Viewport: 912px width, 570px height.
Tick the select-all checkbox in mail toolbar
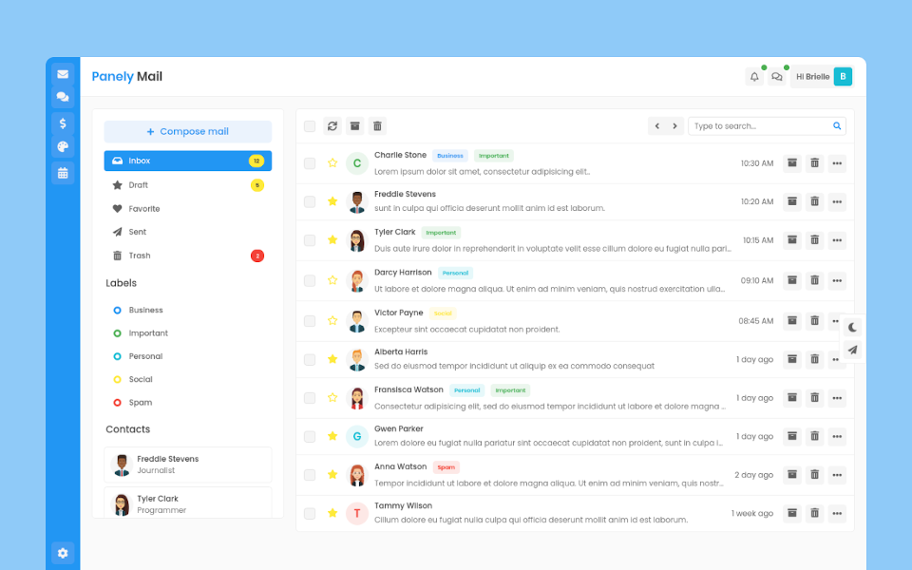310,126
